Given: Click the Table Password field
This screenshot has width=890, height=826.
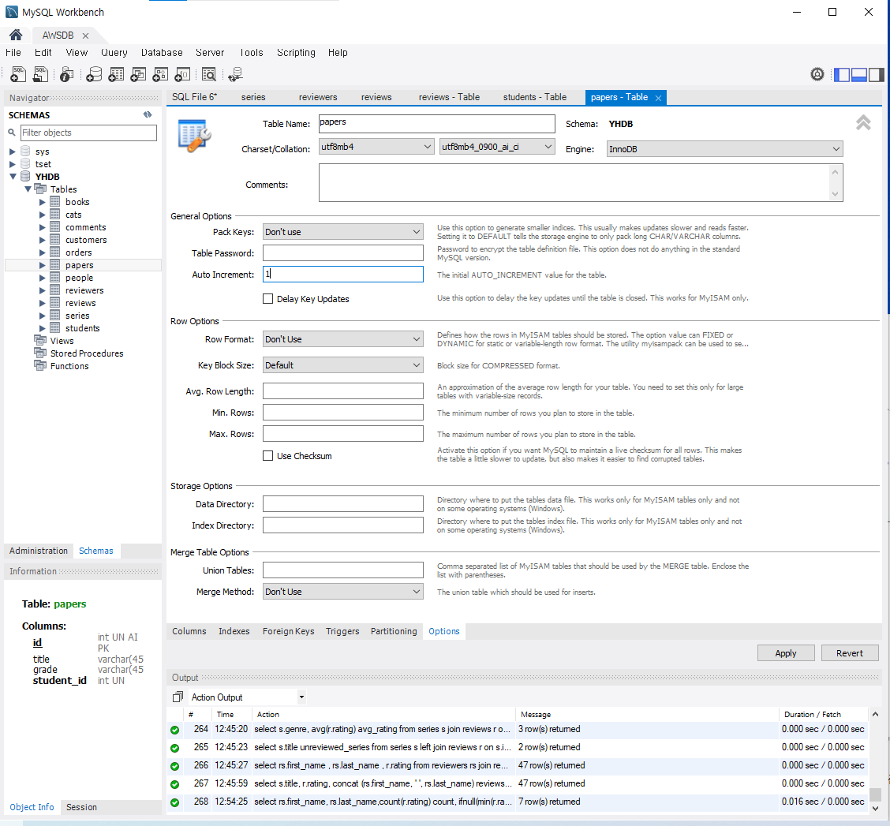Looking at the screenshot, I should click(x=343, y=252).
